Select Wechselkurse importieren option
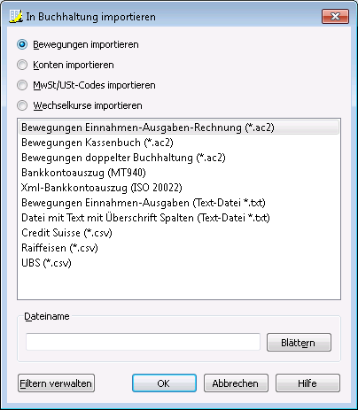This screenshot has width=358, height=410. (22, 105)
